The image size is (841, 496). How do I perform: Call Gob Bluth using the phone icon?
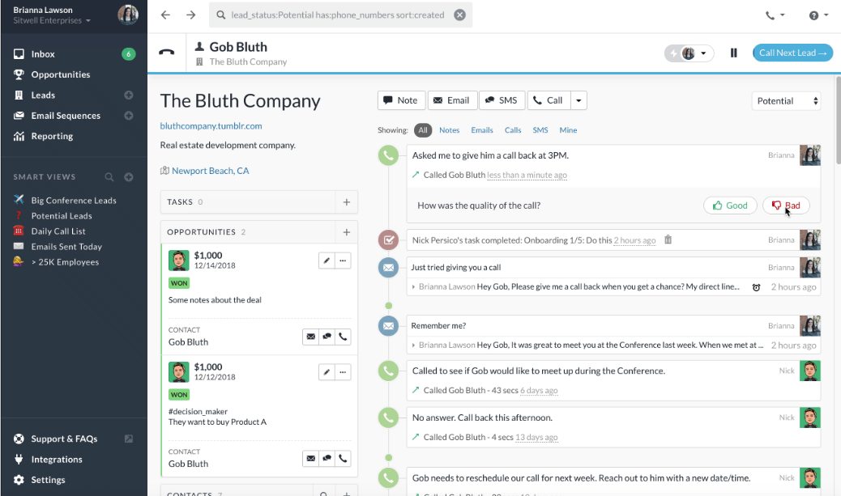pyautogui.click(x=343, y=336)
